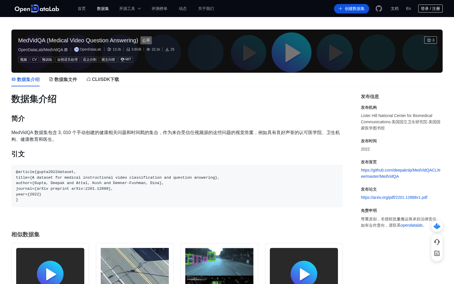Select the 预训练 tag

[47, 60]
